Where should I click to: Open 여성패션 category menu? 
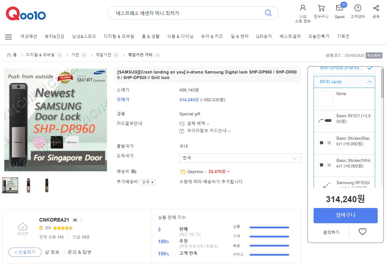pos(29,36)
